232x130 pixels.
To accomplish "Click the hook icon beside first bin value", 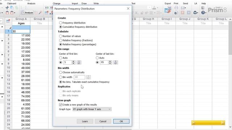I will click(79, 62).
